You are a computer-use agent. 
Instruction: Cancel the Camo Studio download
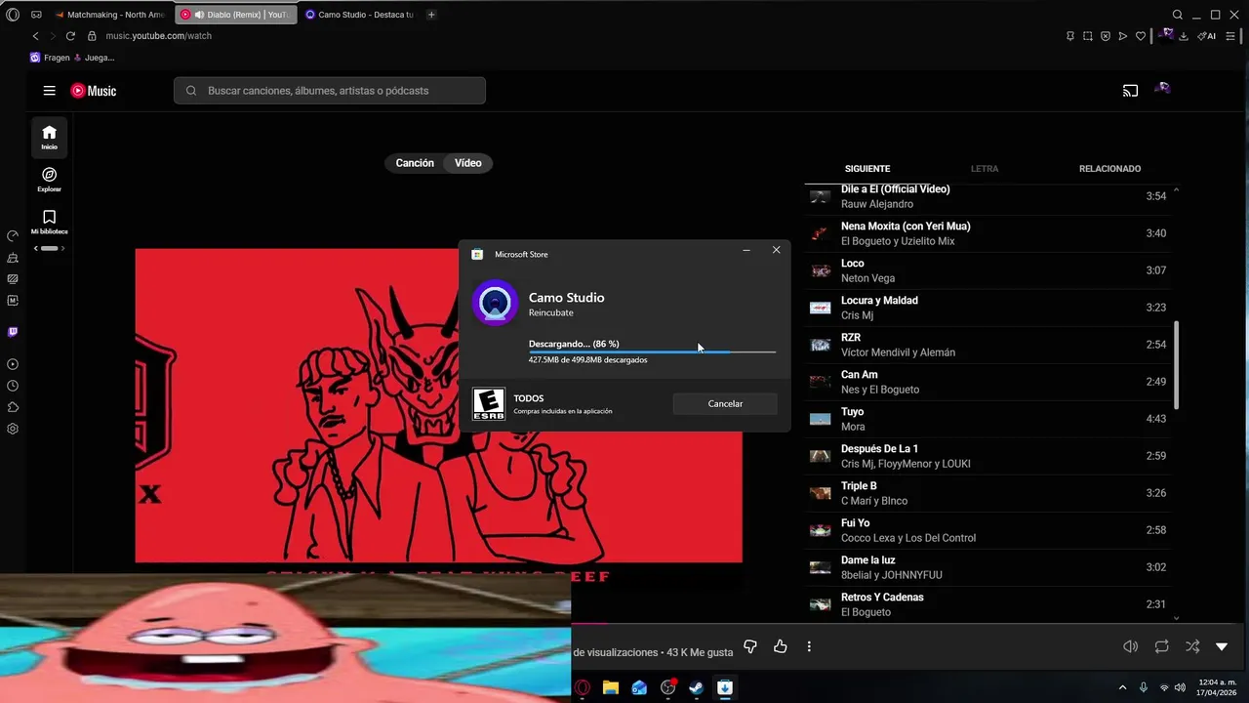click(725, 403)
